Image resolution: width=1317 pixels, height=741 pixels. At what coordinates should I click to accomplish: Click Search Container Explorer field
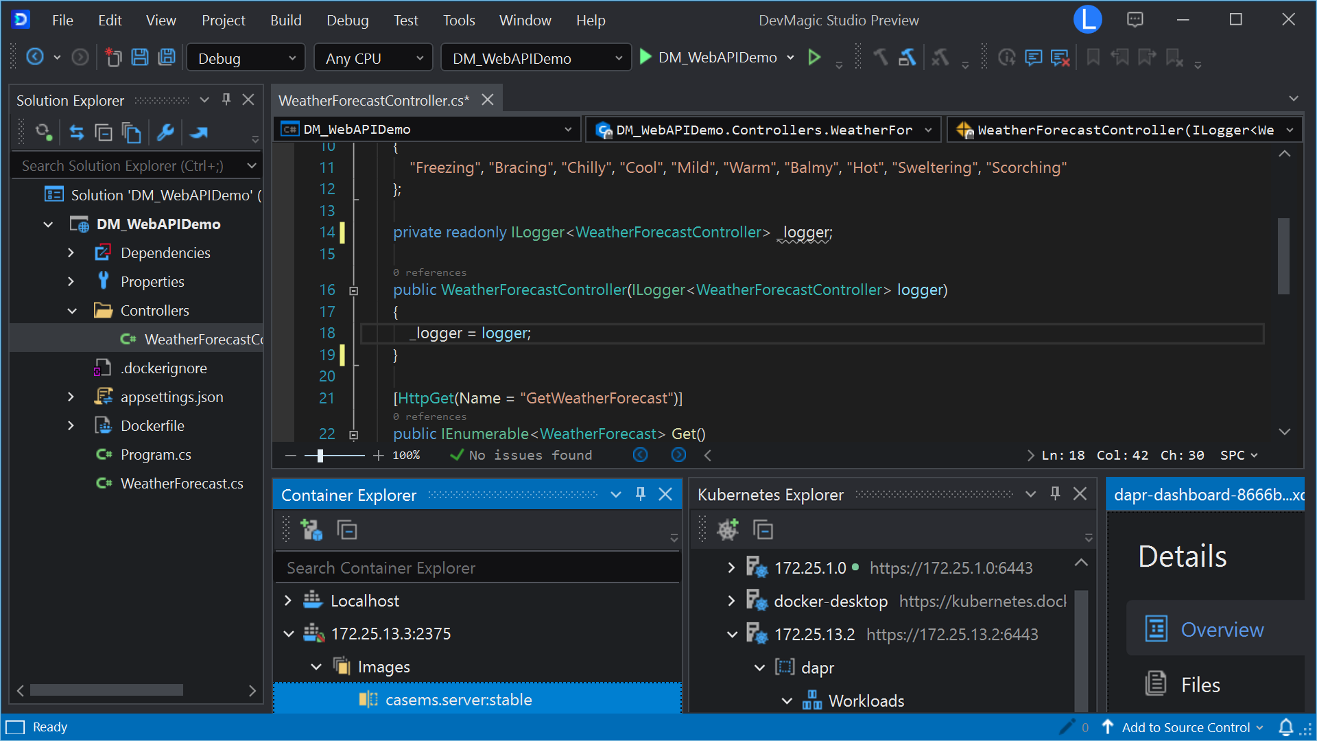[477, 567]
